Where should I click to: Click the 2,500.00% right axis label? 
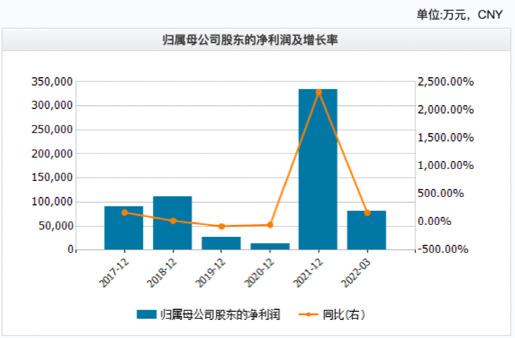click(445, 82)
